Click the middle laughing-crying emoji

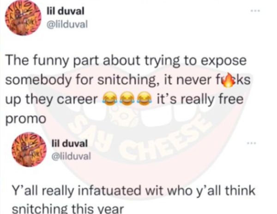click(x=126, y=99)
